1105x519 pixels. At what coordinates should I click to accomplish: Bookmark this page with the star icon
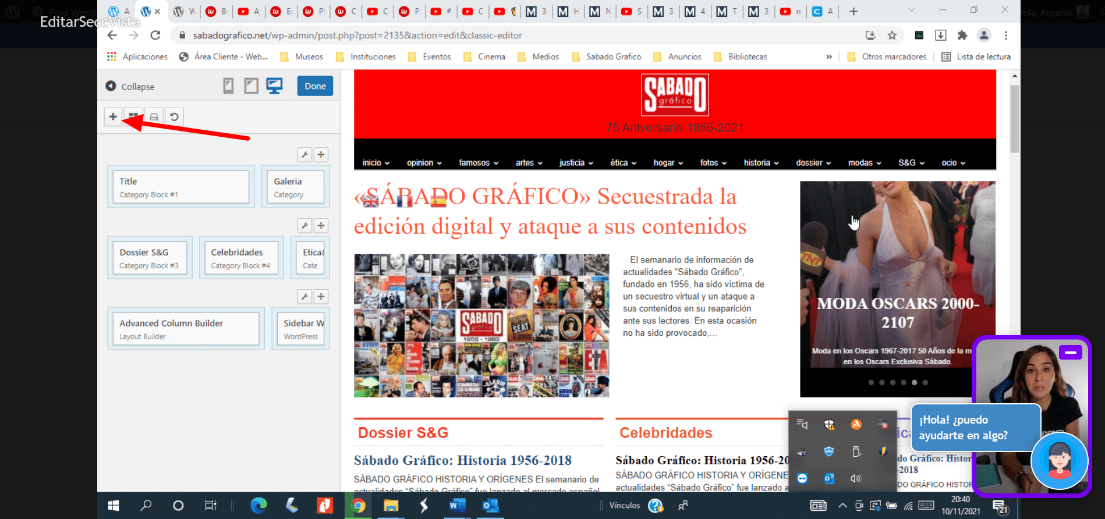(x=892, y=35)
